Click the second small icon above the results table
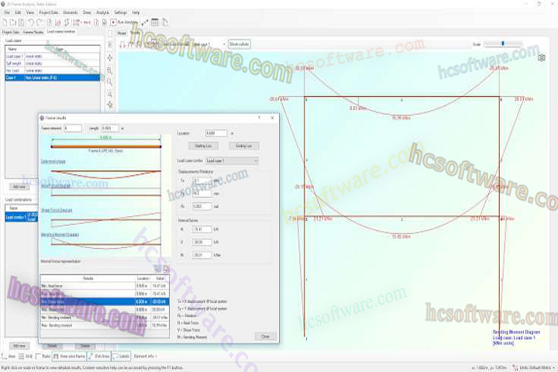Screen dimensions: 558x372 [x=166, y=268]
